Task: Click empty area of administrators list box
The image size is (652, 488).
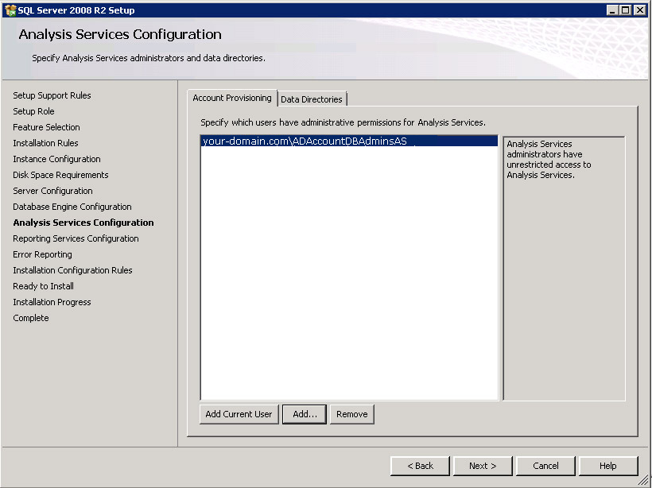Action: click(x=349, y=273)
